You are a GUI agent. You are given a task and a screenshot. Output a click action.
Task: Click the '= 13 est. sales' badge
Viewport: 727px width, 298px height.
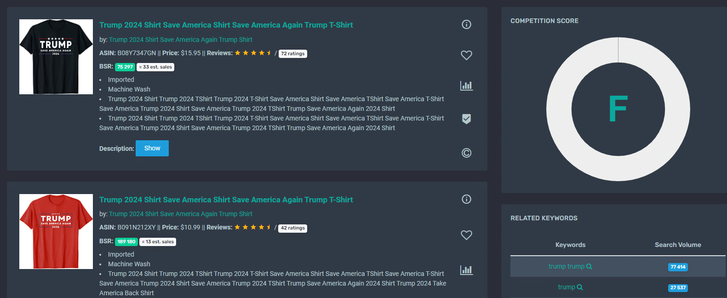(158, 242)
